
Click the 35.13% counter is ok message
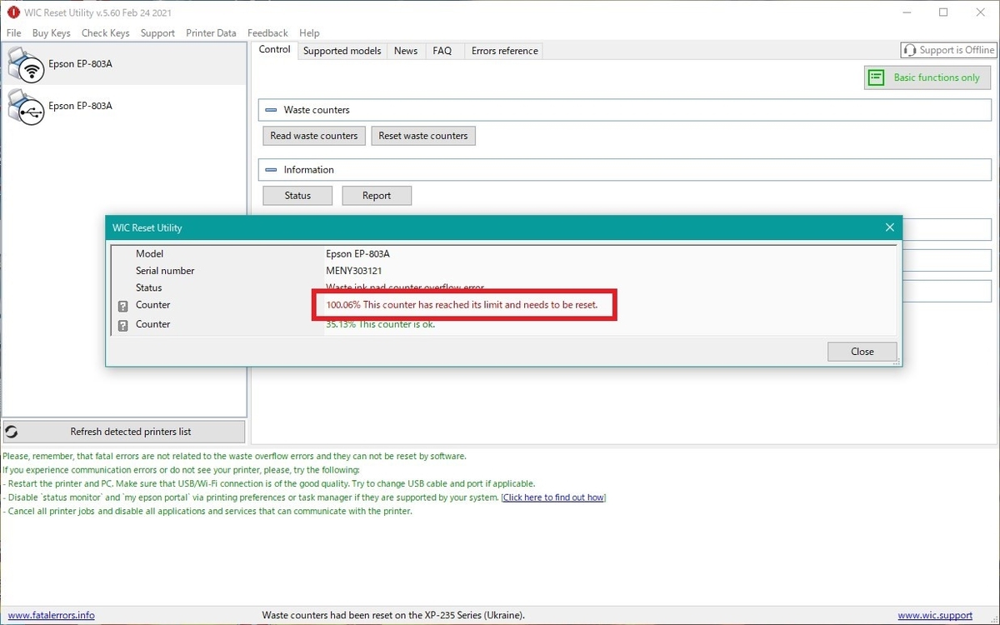pos(380,324)
